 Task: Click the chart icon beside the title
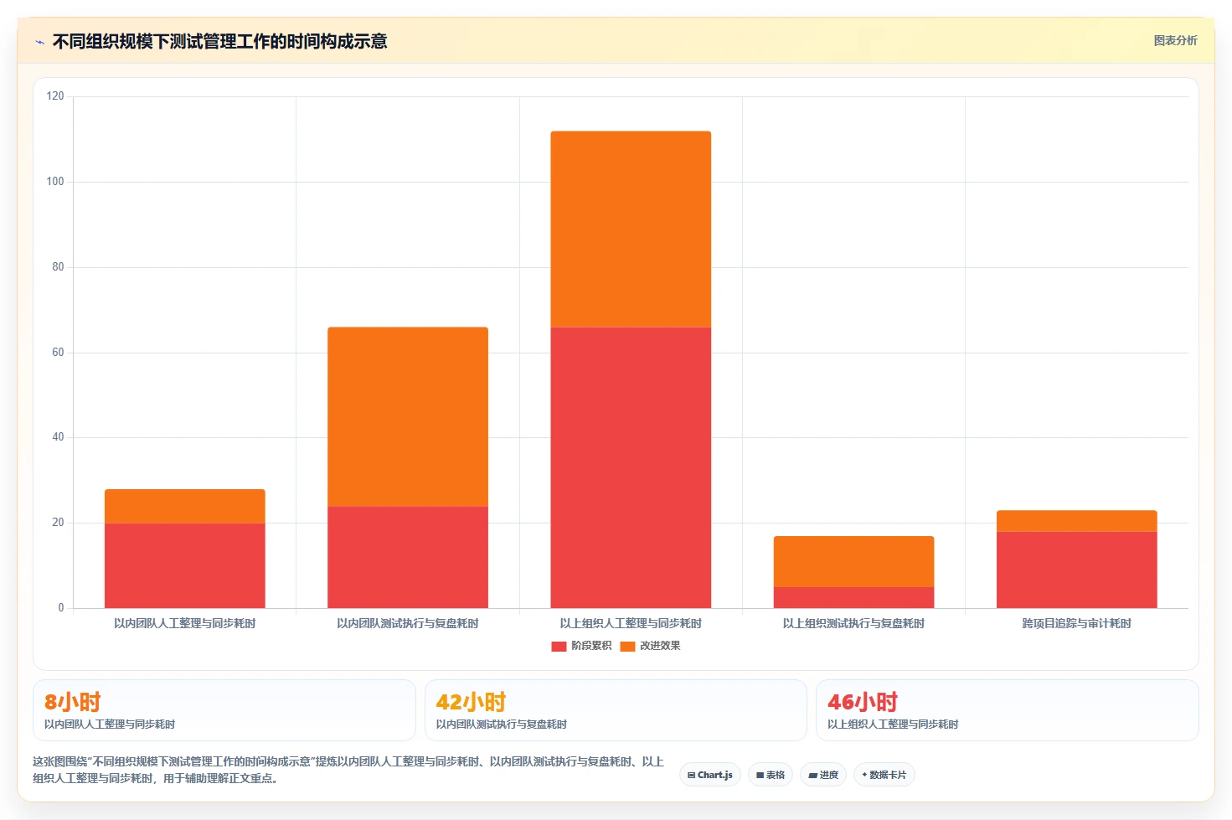(39, 42)
